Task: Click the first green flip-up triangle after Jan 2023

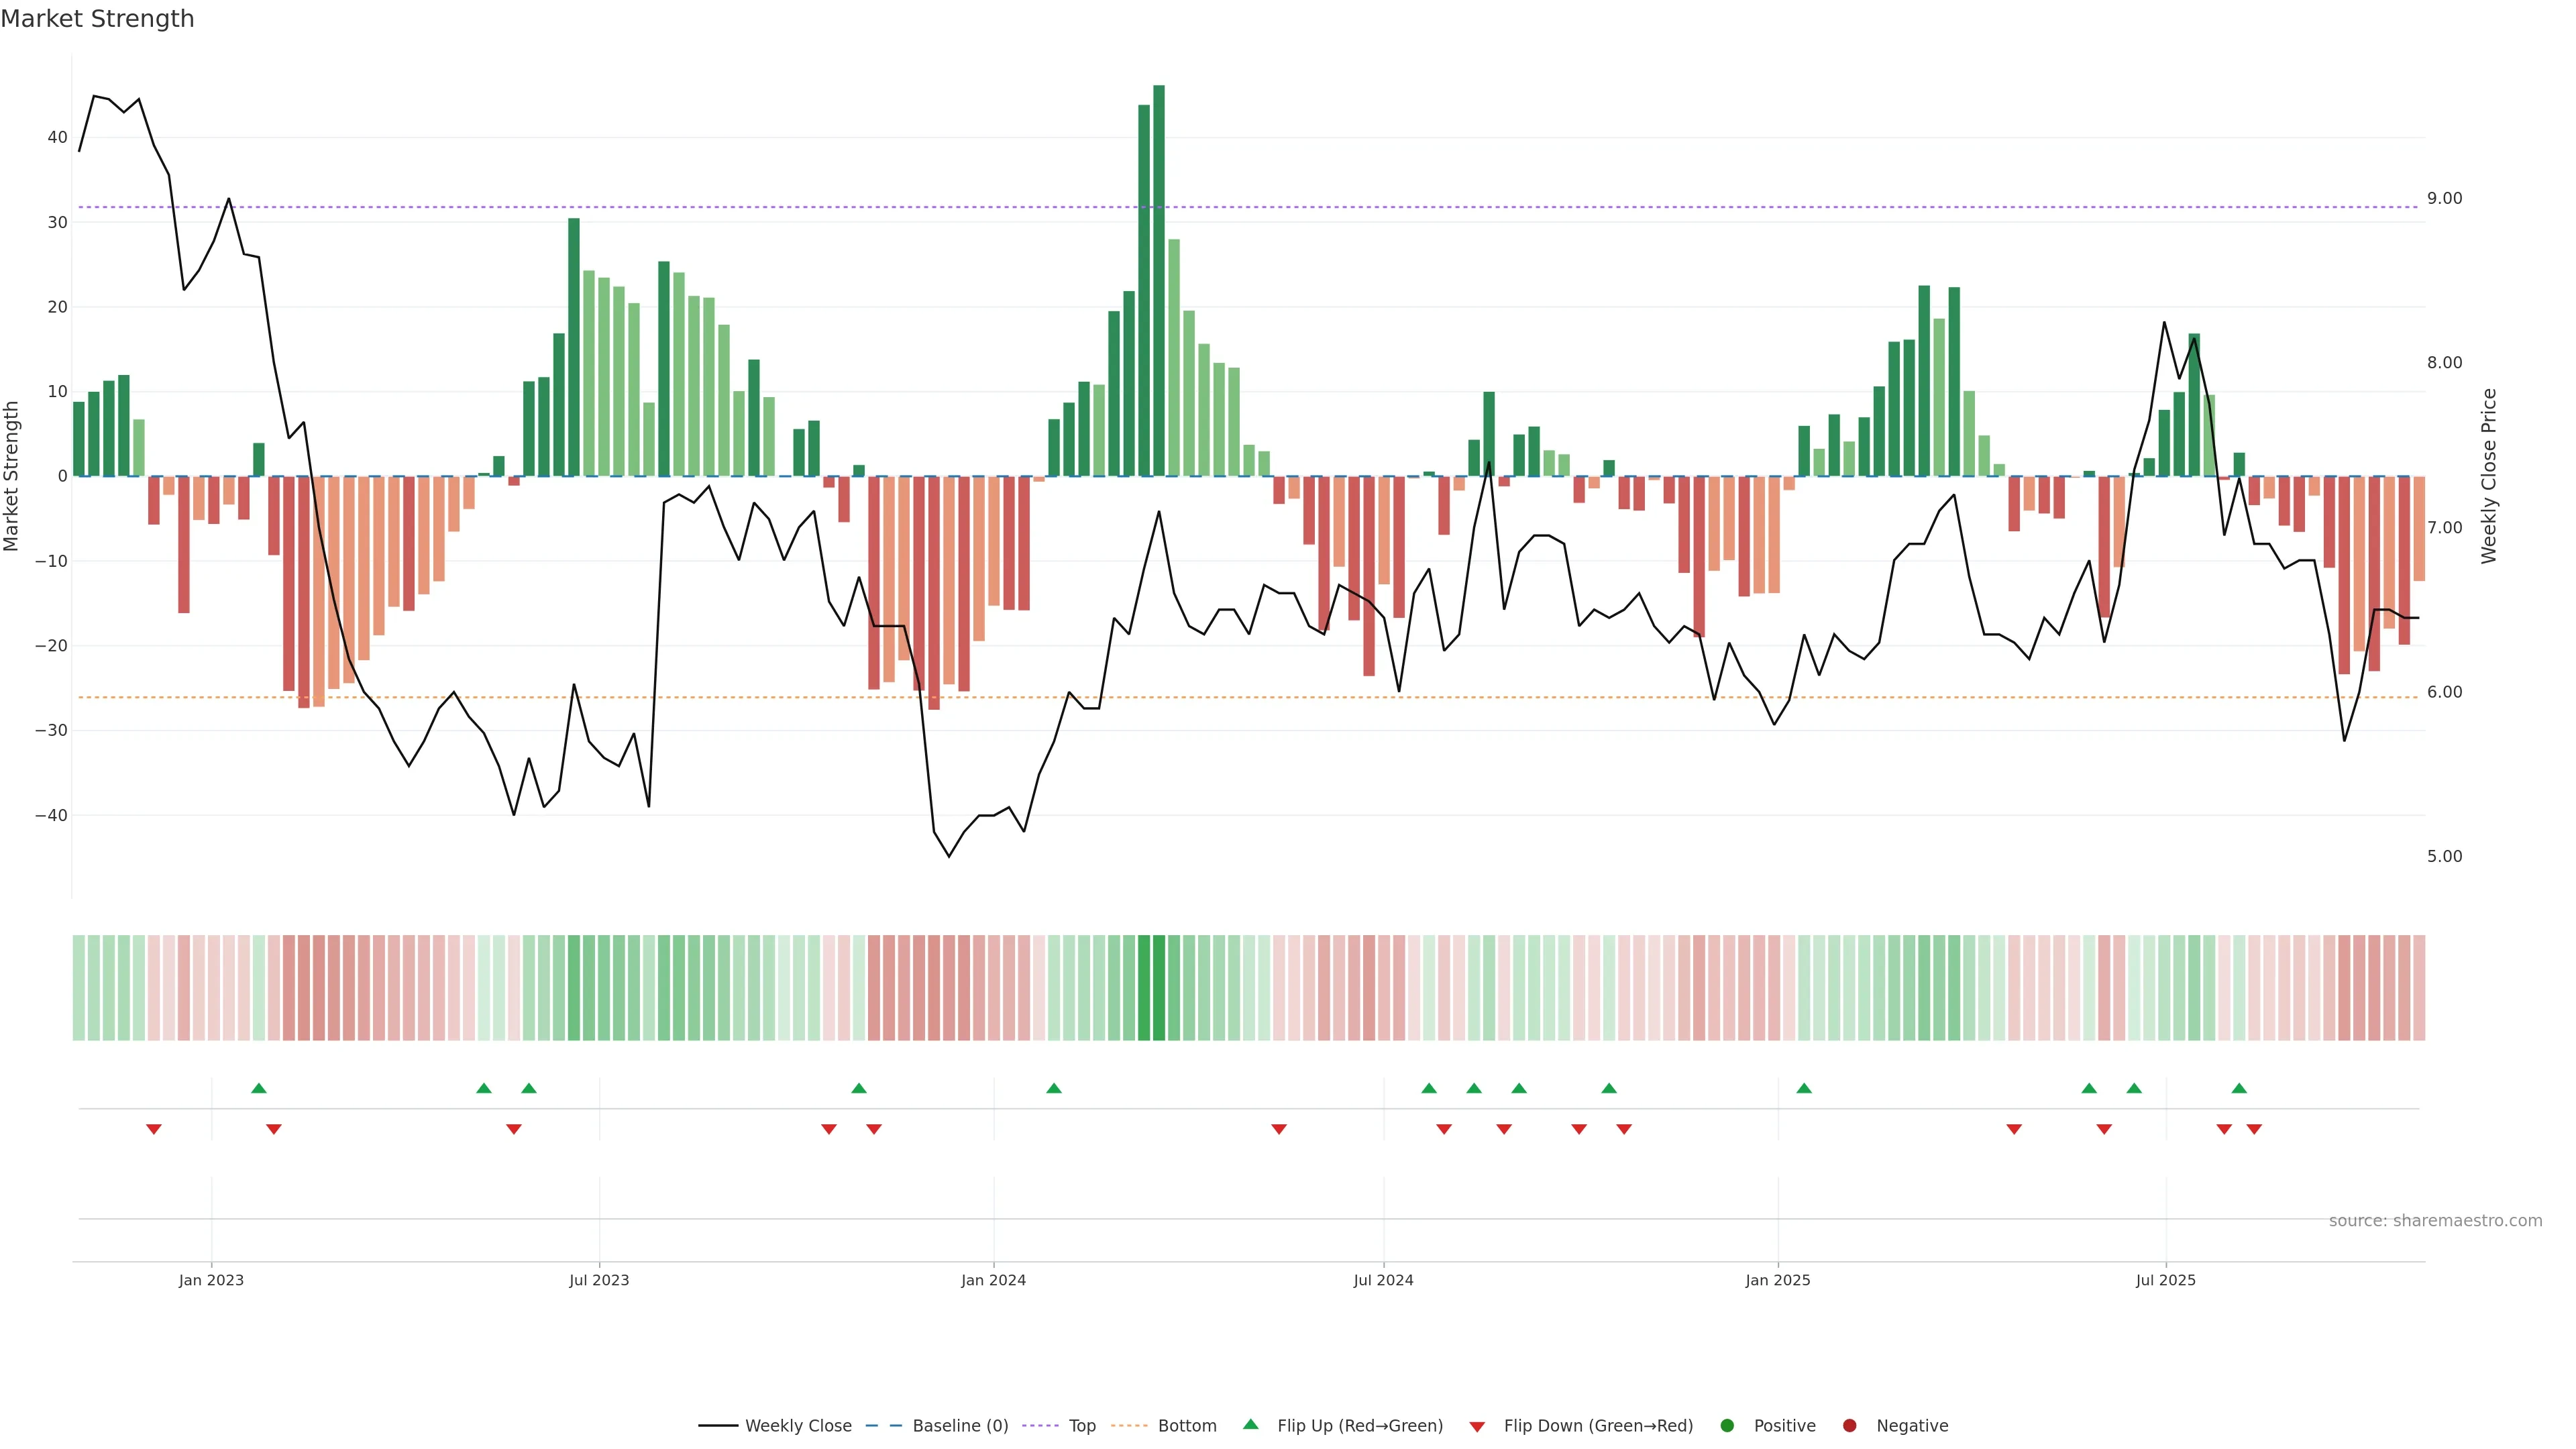Action: 259,1088
